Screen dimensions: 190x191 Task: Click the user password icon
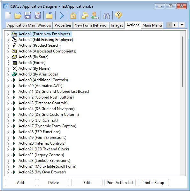click(95, 15)
